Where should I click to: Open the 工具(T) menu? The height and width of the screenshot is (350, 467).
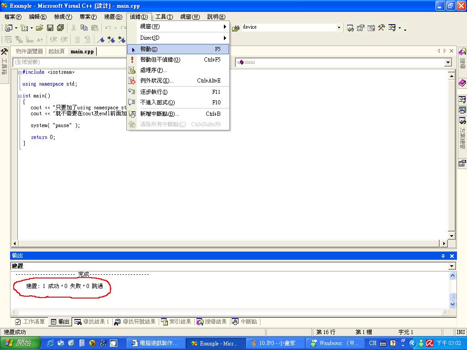pyautogui.click(x=164, y=17)
